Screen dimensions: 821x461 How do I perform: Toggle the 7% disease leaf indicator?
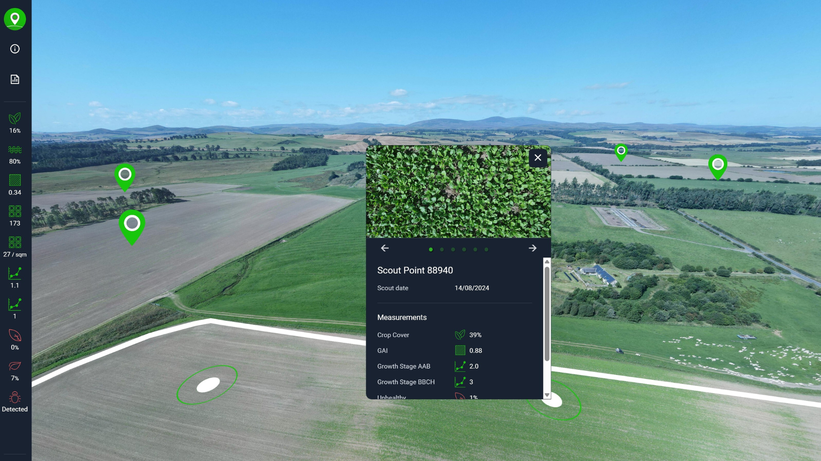15,366
